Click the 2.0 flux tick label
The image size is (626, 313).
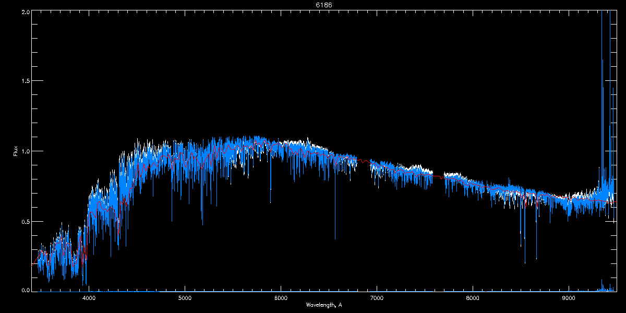point(25,12)
